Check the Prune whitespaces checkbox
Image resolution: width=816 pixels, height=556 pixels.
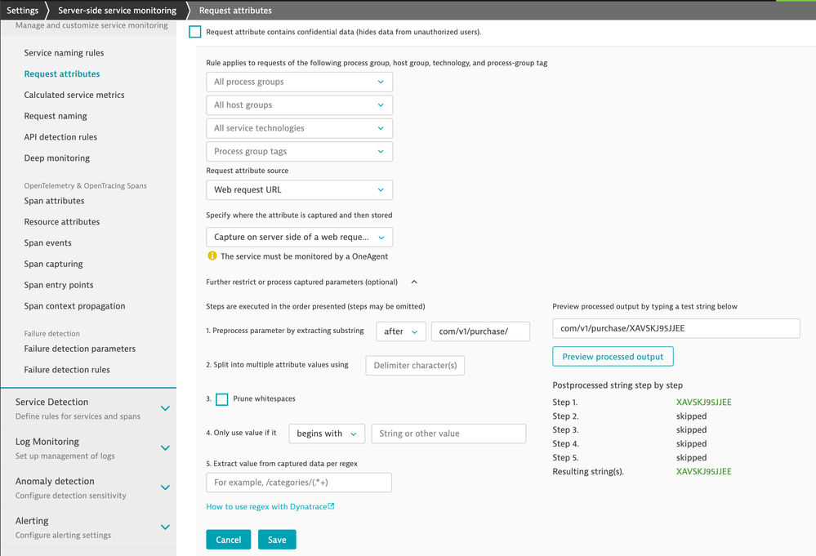[x=222, y=399]
